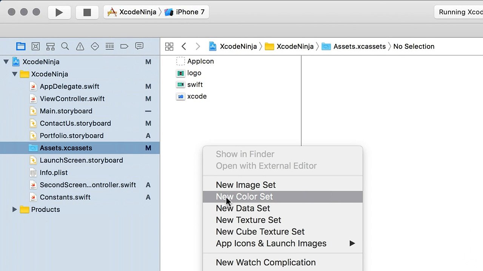
Task: Open the Find navigator
Action: [x=65, y=46]
